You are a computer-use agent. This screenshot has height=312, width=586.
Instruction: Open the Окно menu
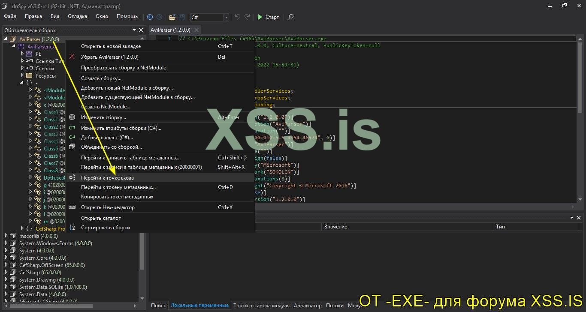[102, 17]
